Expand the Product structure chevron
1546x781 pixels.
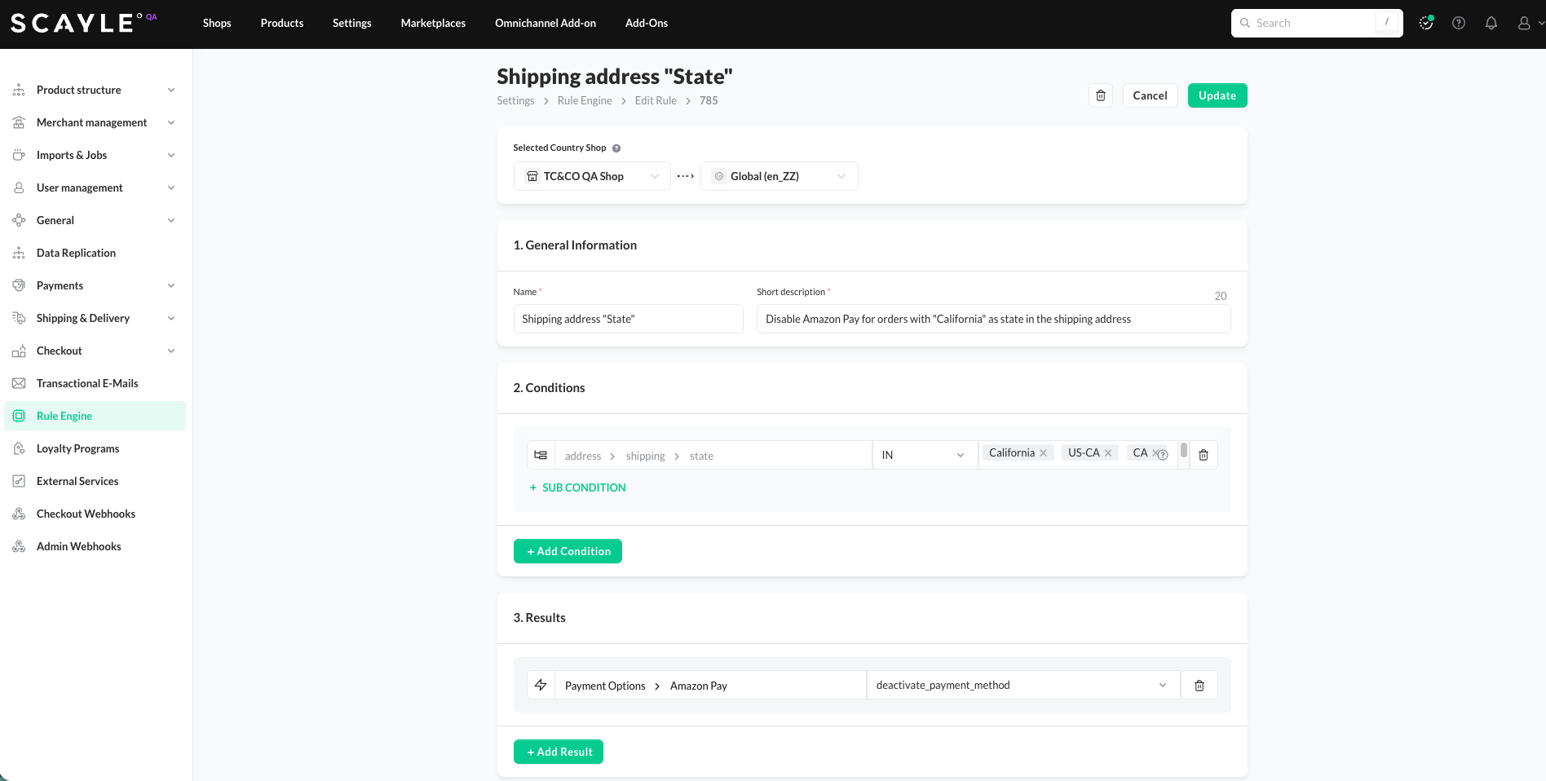tap(171, 90)
